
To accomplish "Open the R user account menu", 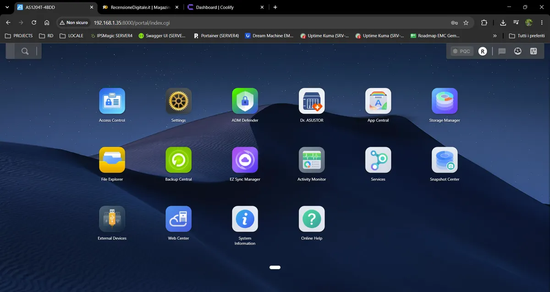I will pos(483,51).
